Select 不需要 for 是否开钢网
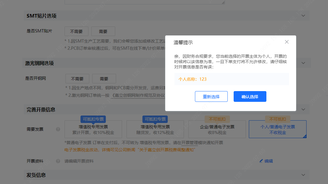Viewport: 328px width, 184px height. pyautogui.click(x=77, y=79)
